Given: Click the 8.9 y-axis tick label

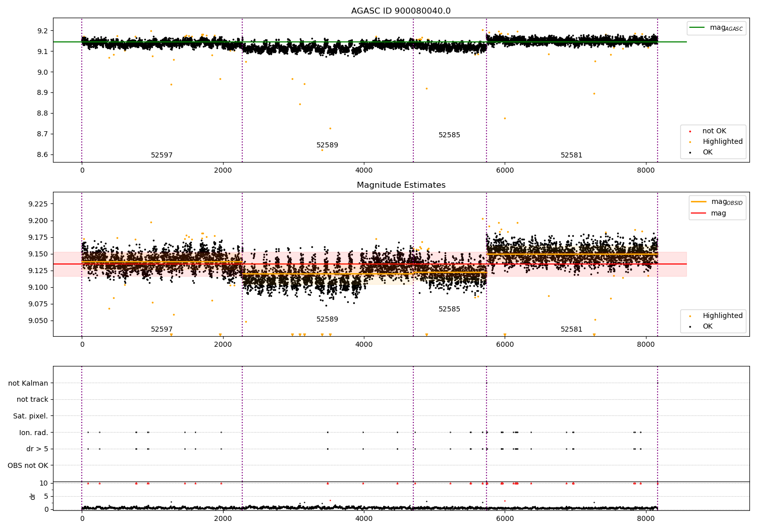Looking at the screenshot, I should click(42, 93).
